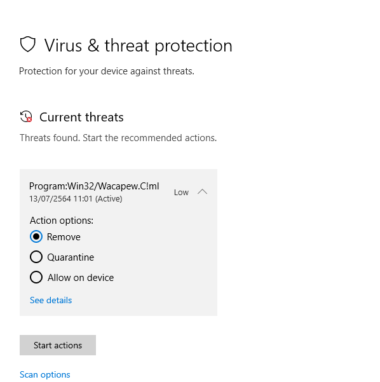Viewport: 380px width, 382px height.
Task: Click the Current threats history icon
Action: [x=26, y=116]
